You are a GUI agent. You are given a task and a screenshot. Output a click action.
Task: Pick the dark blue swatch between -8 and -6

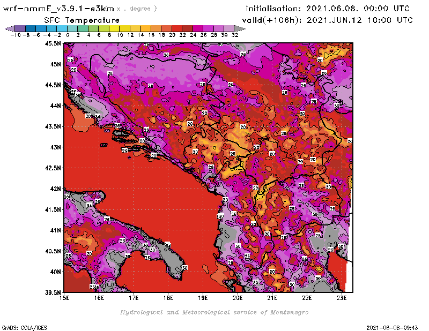pos(31,28)
